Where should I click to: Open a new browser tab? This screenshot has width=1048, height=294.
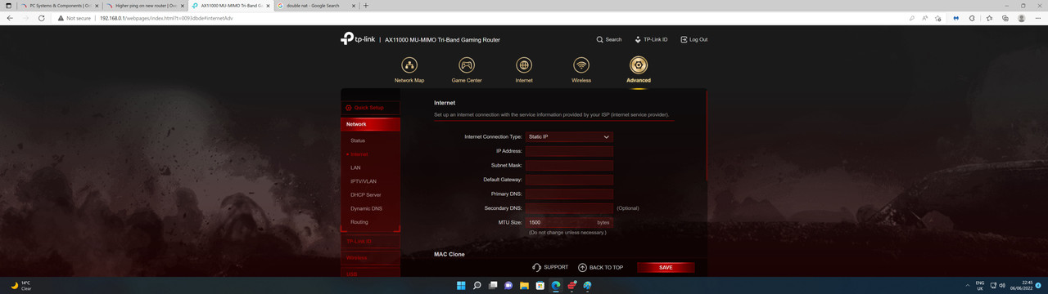click(x=366, y=6)
